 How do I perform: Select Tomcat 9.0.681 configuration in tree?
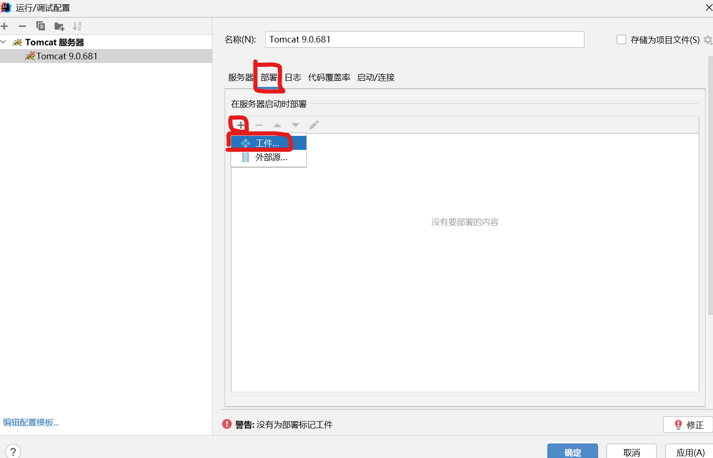(106, 56)
